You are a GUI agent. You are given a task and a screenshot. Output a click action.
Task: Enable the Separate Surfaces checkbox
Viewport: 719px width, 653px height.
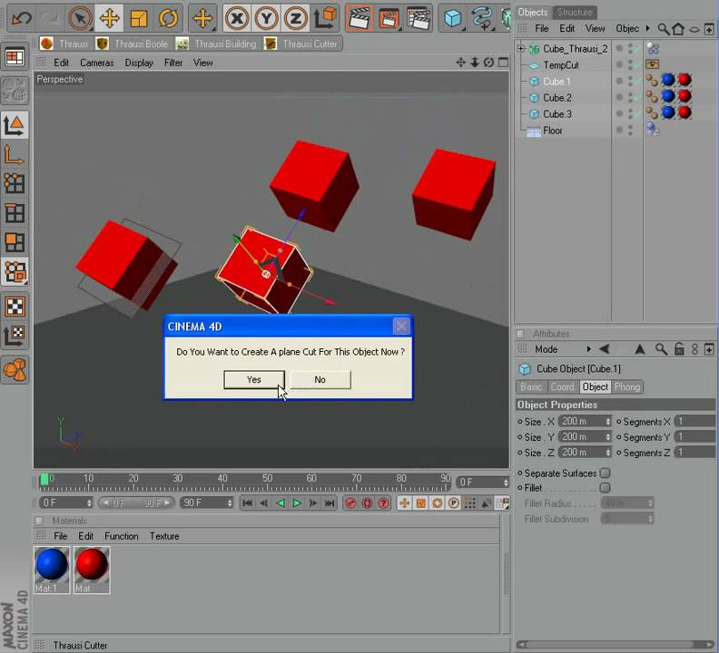click(606, 473)
